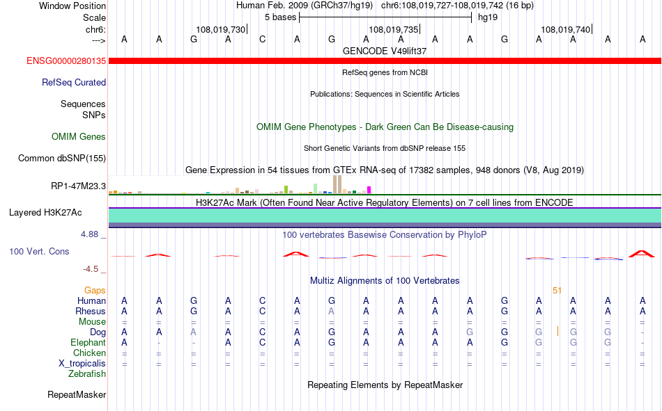The image size is (662, 411).
Task: Open the RefSeq Curated track label
Action: 73,82
